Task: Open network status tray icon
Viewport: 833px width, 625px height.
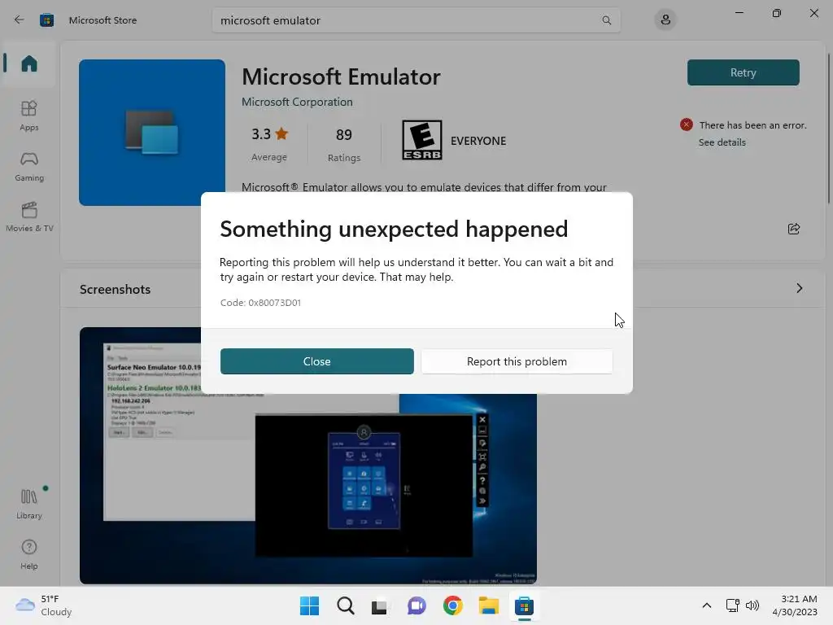Action: click(x=733, y=605)
